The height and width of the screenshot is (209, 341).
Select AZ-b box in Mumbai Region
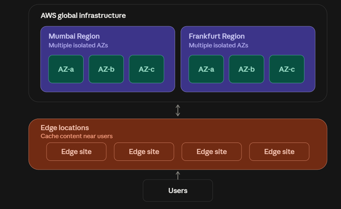106,69
